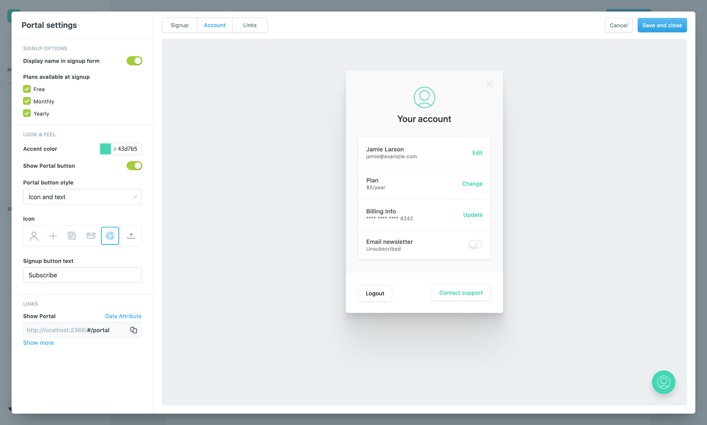
Task: Open the Links tab
Action: [x=250, y=25]
